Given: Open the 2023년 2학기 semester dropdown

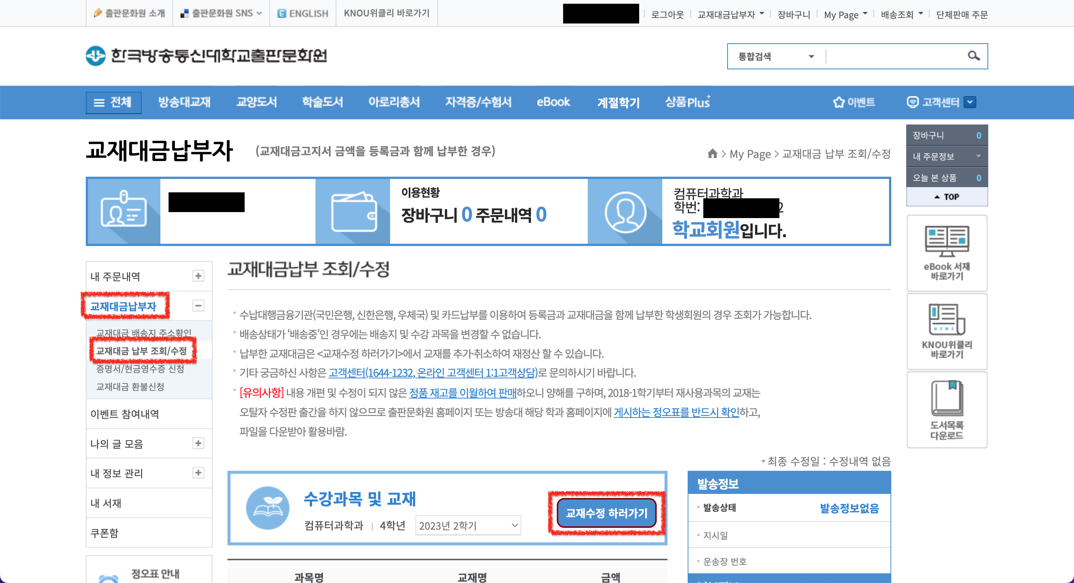Looking at the screenshot, I should tap(468, 526).
